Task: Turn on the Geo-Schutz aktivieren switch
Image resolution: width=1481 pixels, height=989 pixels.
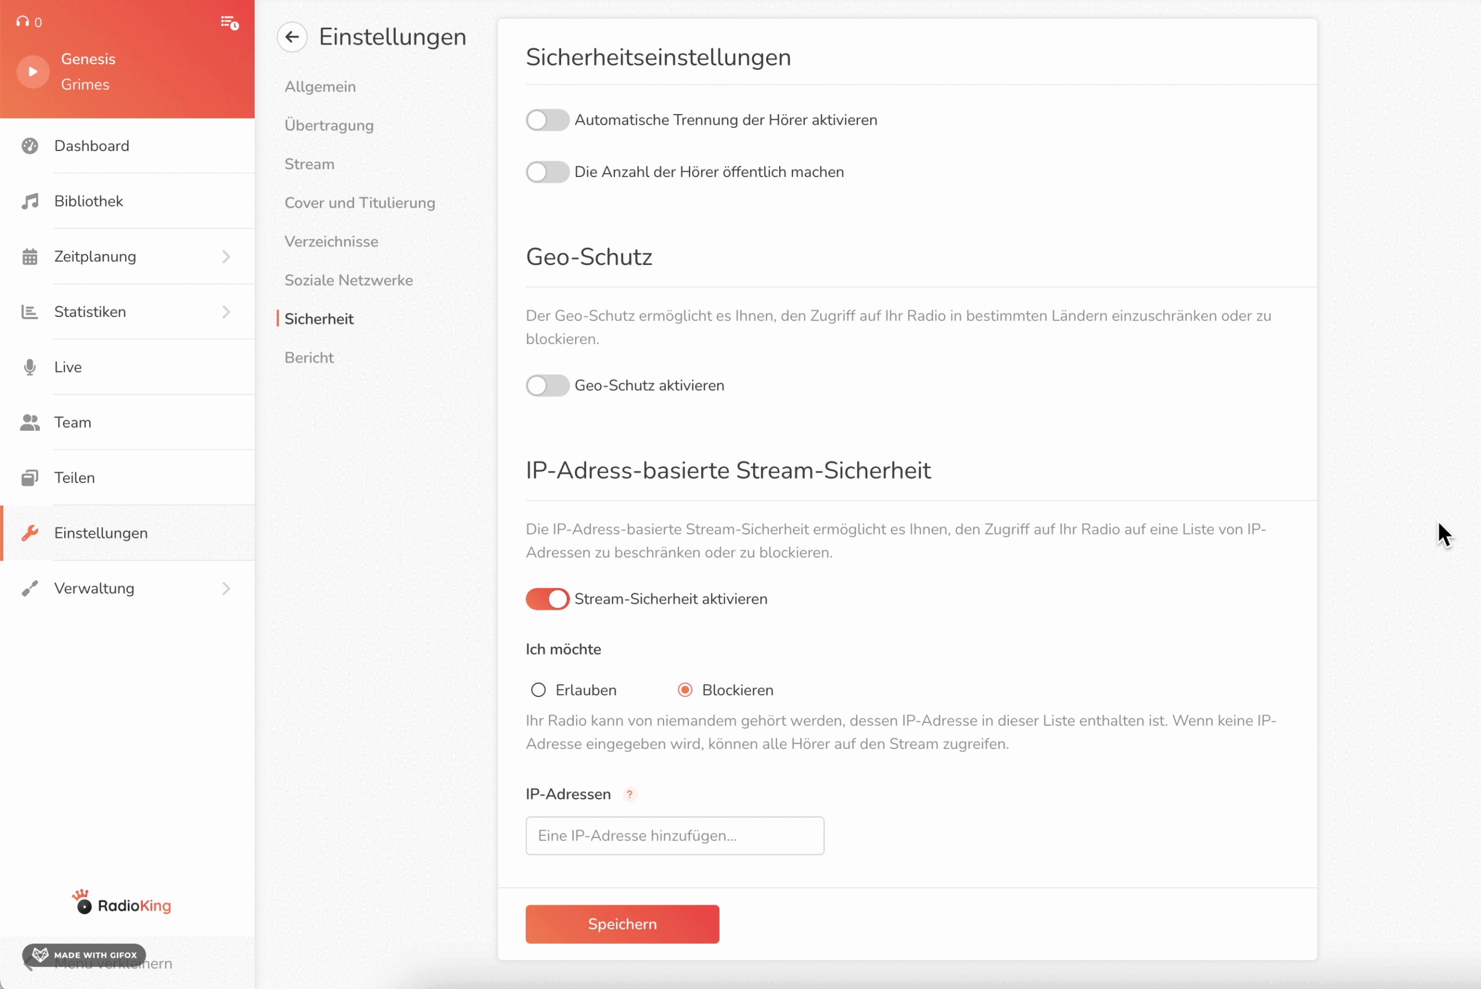Action: [x=547, y=385]
